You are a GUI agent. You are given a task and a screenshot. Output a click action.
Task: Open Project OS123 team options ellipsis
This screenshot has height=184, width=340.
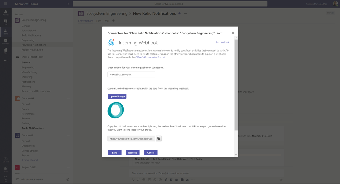[68, 168]
